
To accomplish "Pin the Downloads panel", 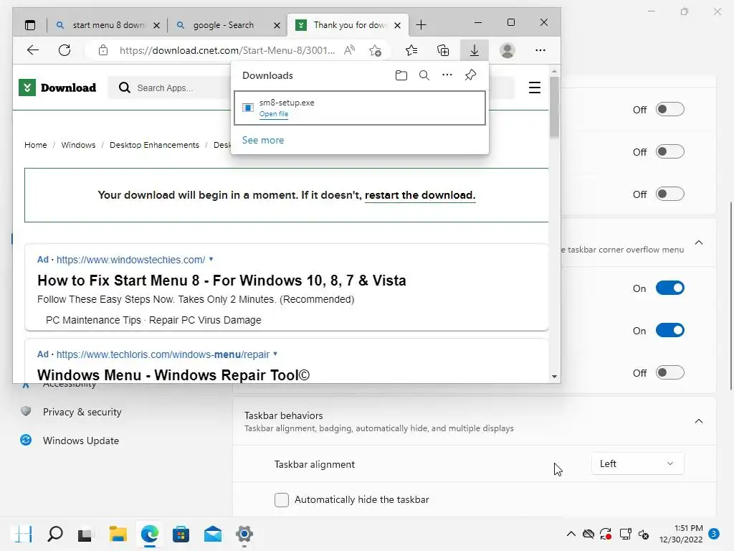I will [x=470, y=75].
